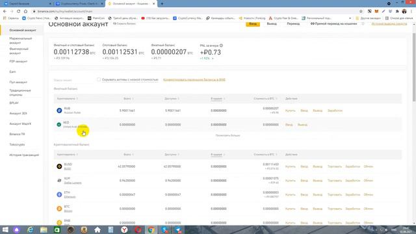
Task: Open the browser extensions puzzle icon
Action: coord(397,11)
